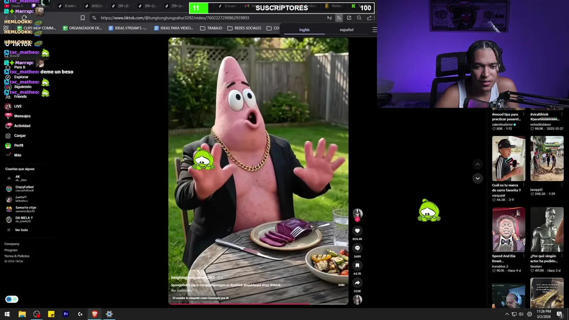Open '¿Por qué ningún actor' thumbnail

tap(547, 230)
